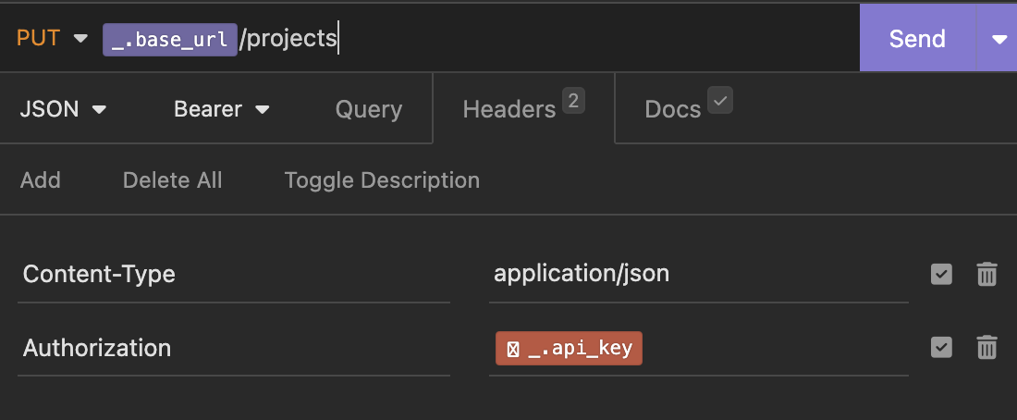Screen dimensions: 1017x420
Task: Click the application/json value field
Action: (698, 274)
